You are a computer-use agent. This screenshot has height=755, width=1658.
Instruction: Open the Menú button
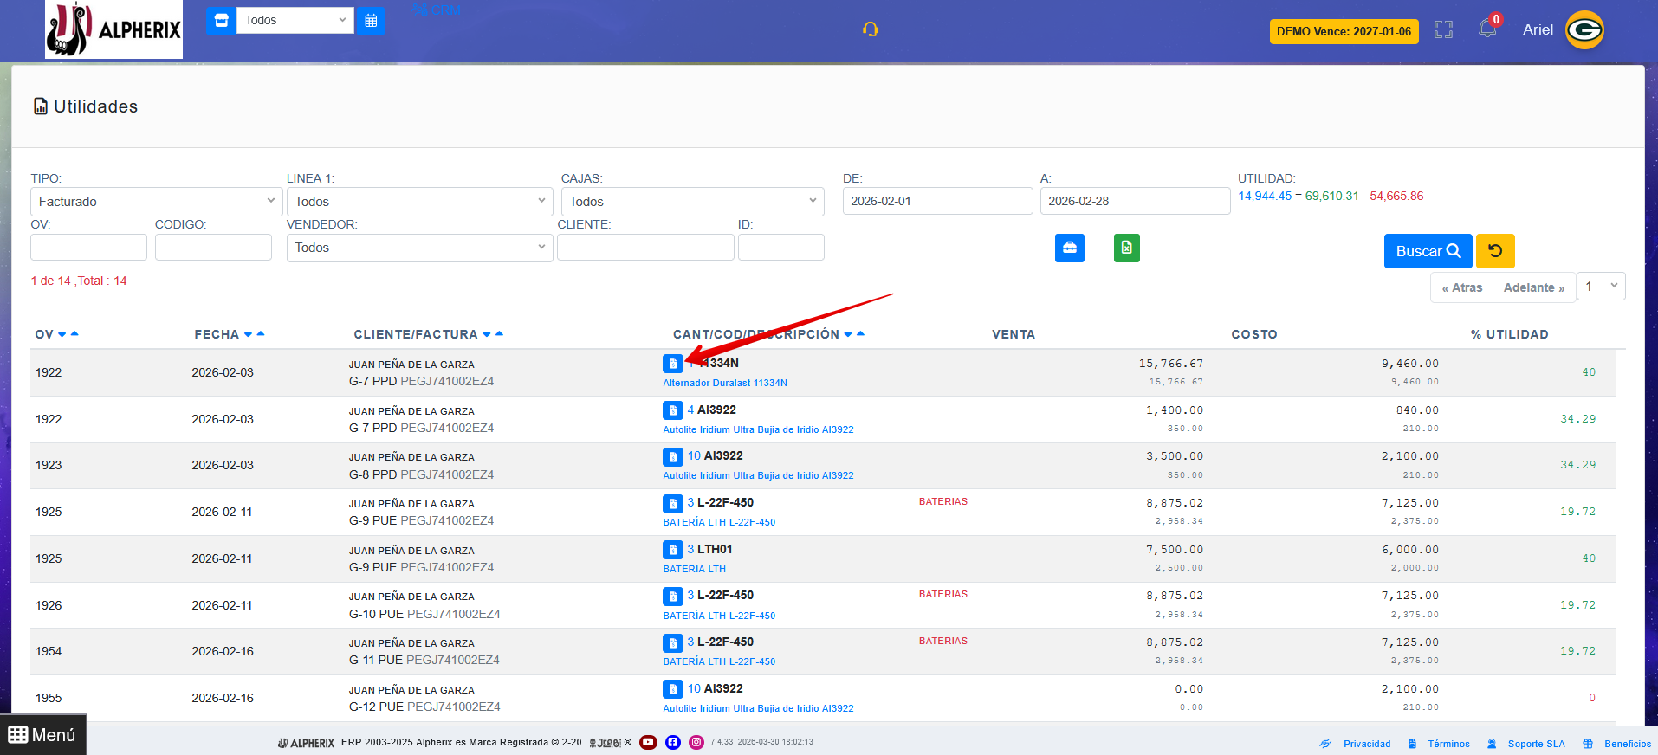coord(42,735)
